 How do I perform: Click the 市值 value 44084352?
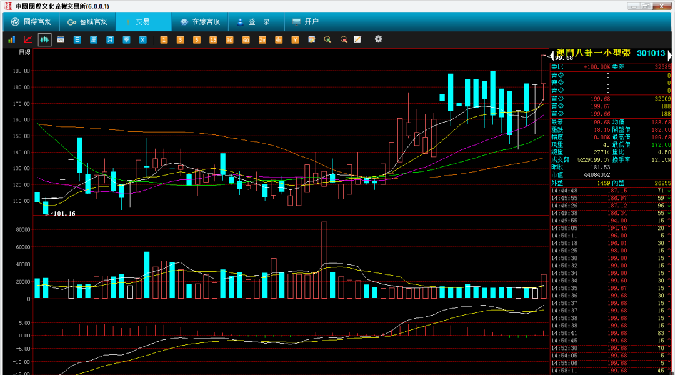point(597,175)
